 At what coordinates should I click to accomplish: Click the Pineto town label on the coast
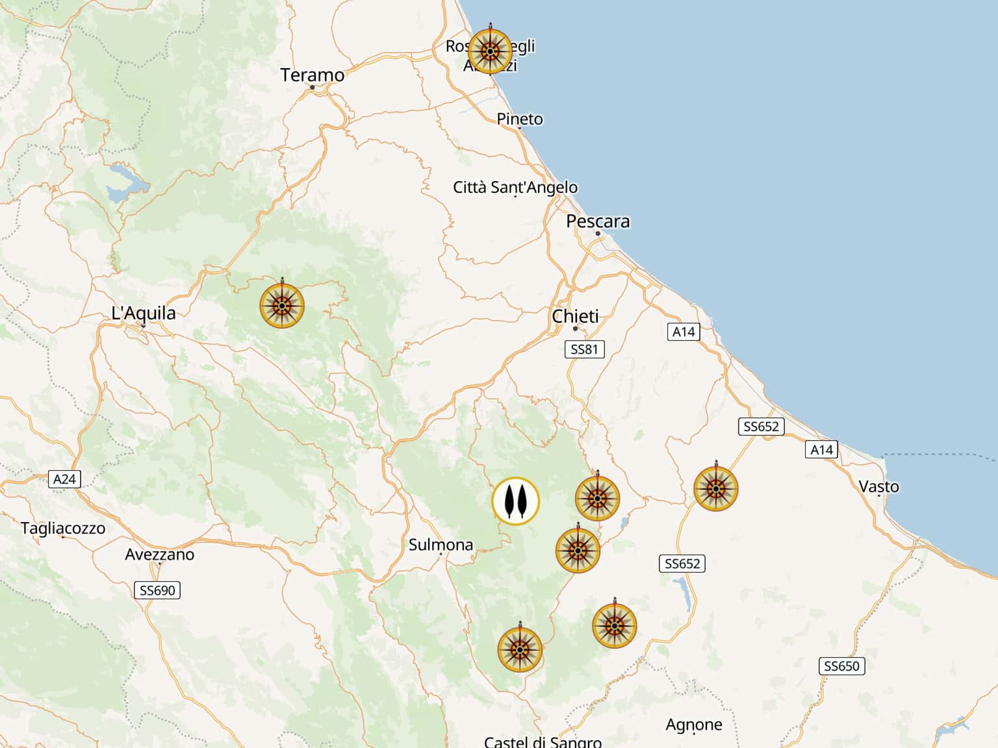tap(519, 119)
